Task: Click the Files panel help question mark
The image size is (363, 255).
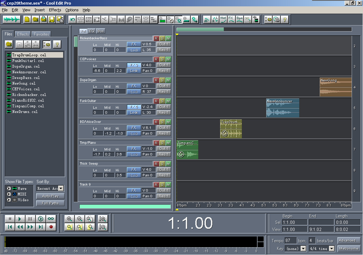Action: click(x=57, y=44)
